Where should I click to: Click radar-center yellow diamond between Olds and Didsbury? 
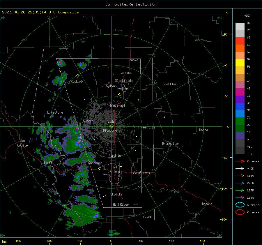(x=111, y=127)
